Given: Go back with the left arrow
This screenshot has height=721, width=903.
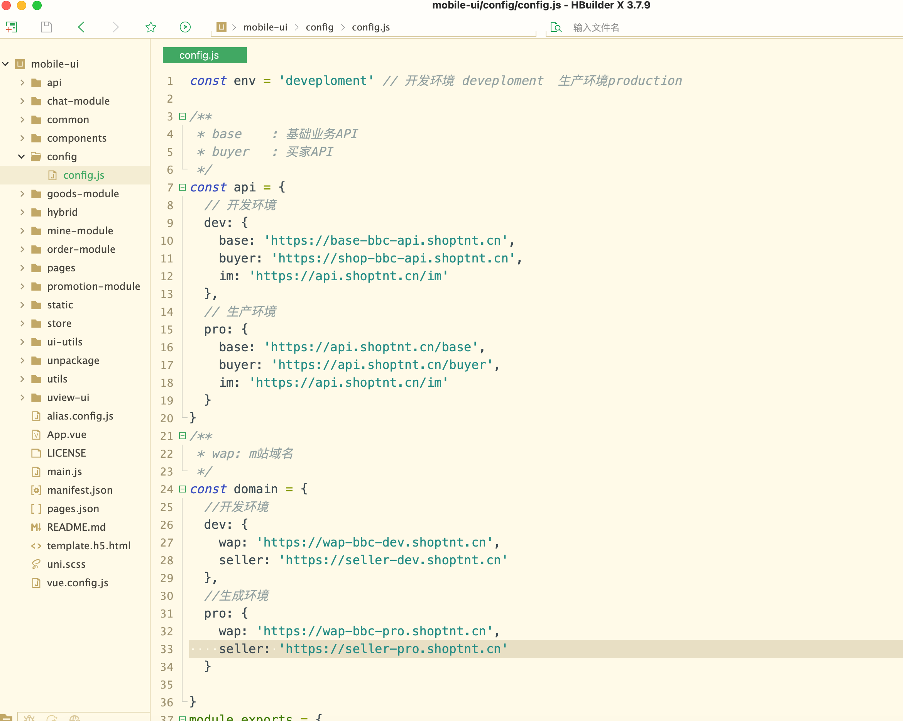Looking at the screenshot, I should point(81,27).
